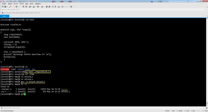Expand the address bar history dropdown
This screenshot has height=112, width=208.
point(206,10)
